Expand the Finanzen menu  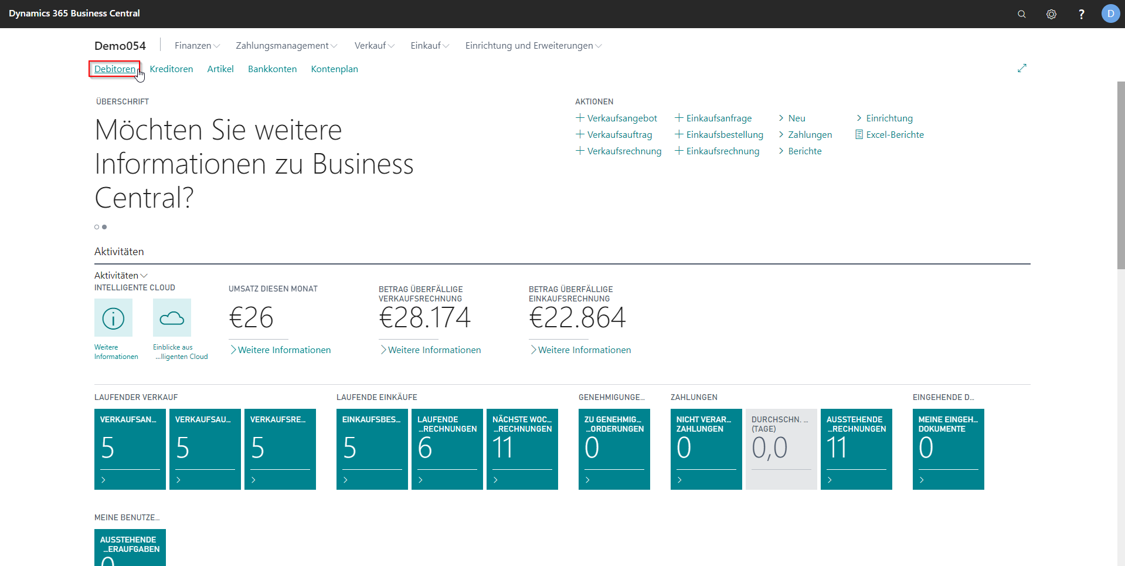coord(198,46)
